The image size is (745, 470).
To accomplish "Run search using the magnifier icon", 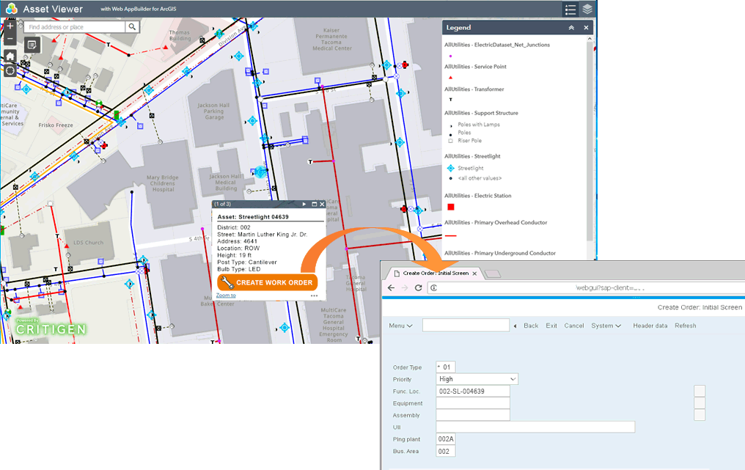I will pyautogui.click(x=132, y=27).
